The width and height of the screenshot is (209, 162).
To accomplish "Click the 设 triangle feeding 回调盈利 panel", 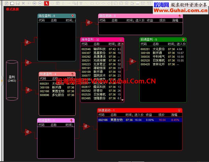I will (133, 61).
